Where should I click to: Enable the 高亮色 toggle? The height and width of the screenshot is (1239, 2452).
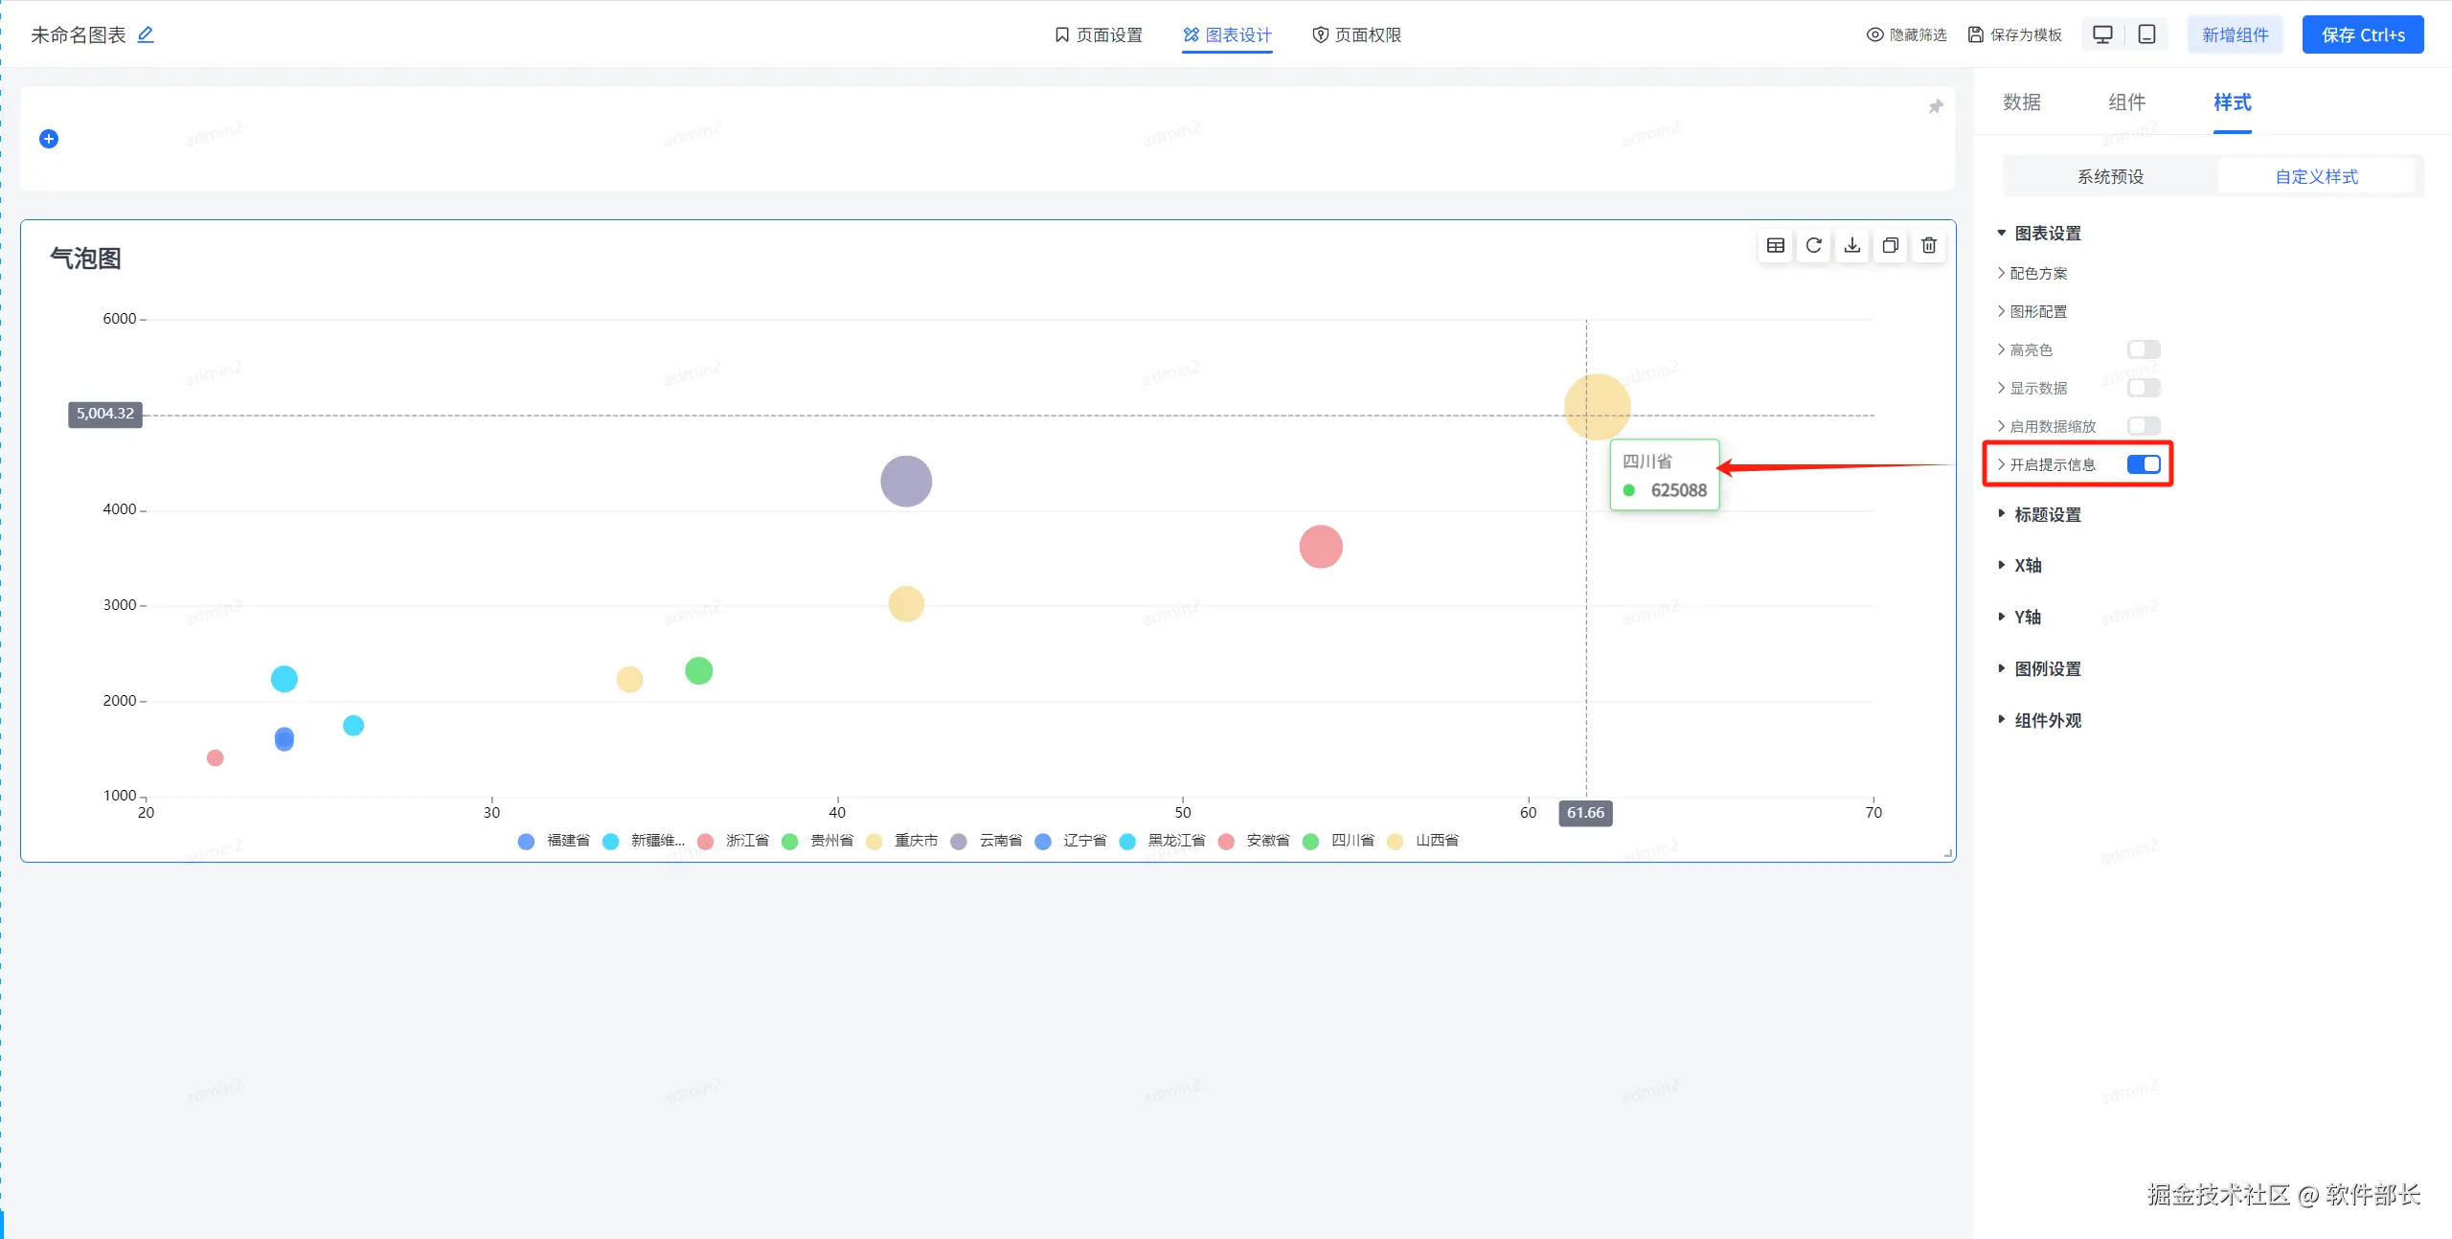(2143, 349)
